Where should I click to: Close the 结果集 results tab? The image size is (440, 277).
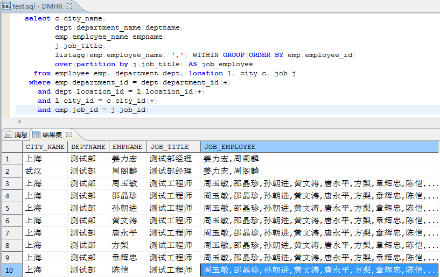[68, 134]
